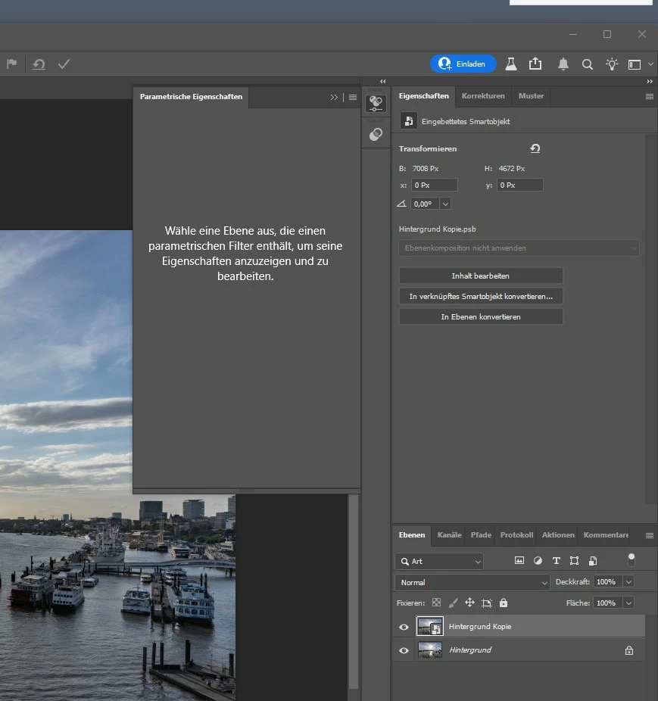
Task: Open the lightbulb discover panel
Action: click(x=612, y=64)
